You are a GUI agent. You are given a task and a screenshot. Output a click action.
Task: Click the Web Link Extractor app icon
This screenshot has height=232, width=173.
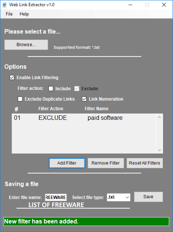(5, 5)
